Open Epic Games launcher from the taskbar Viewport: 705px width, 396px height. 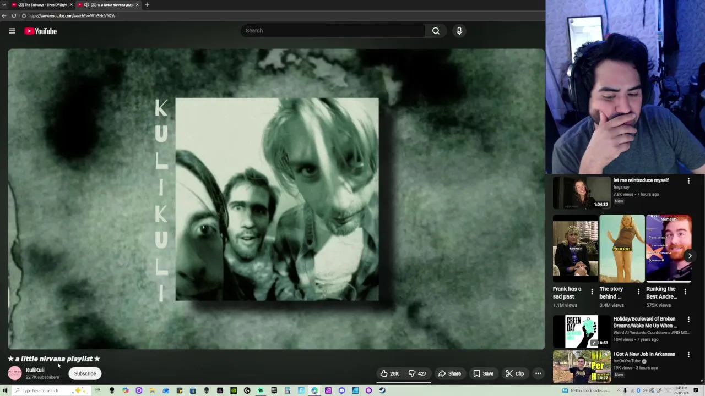274,391
